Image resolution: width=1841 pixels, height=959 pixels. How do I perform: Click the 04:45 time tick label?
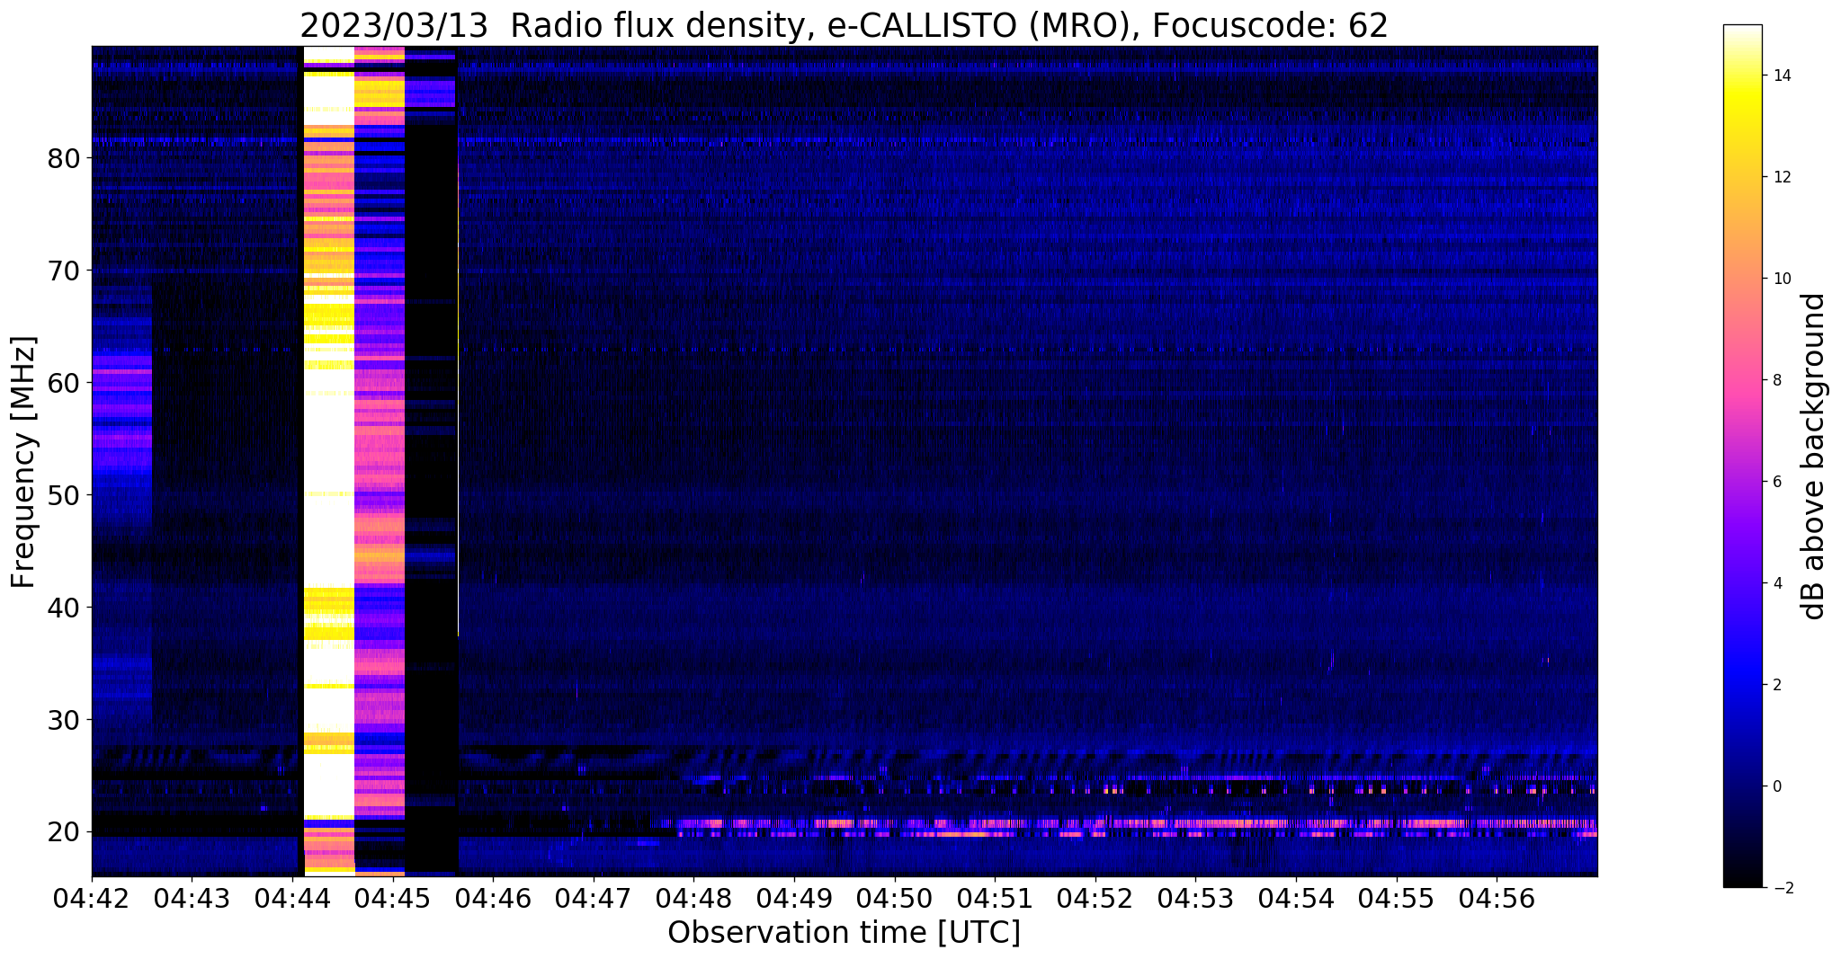coord(393,898)
